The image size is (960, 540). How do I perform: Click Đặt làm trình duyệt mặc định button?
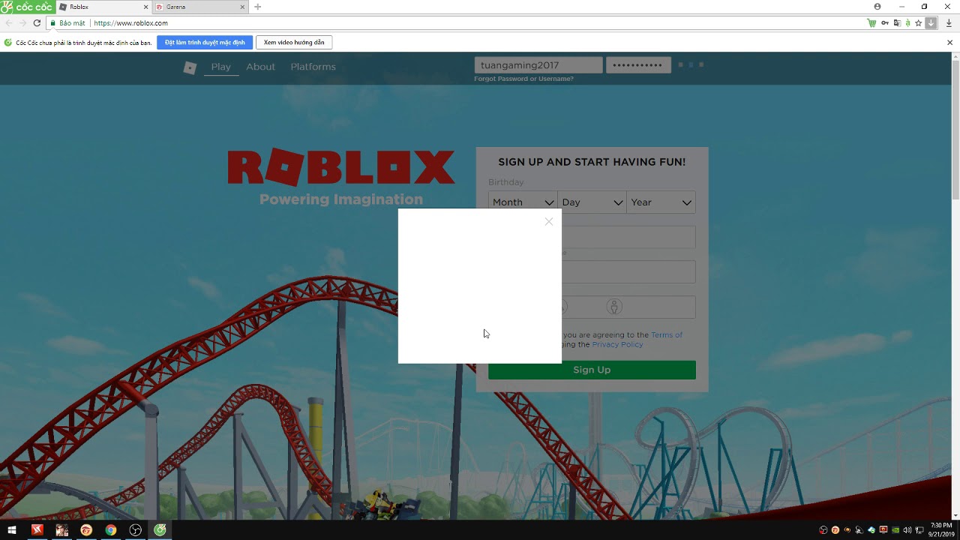[x=205, y=43]
